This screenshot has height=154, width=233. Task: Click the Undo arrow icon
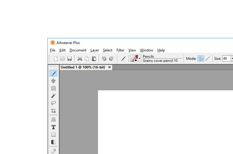(x=104, y=59)
